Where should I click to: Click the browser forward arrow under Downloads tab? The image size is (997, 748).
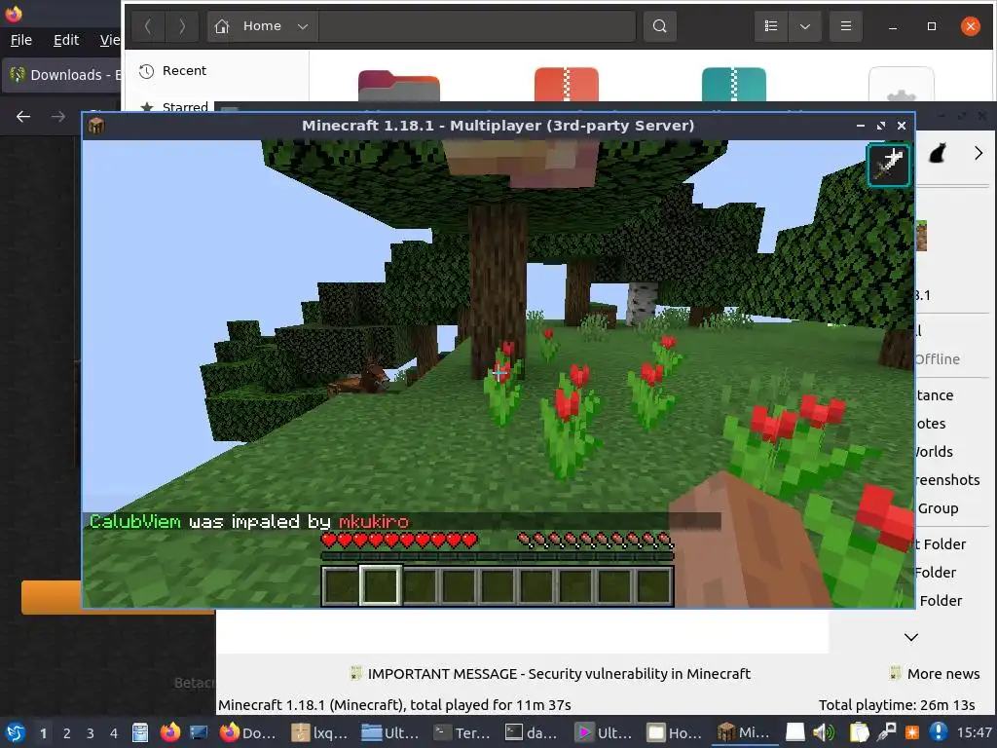coord(57,117)
